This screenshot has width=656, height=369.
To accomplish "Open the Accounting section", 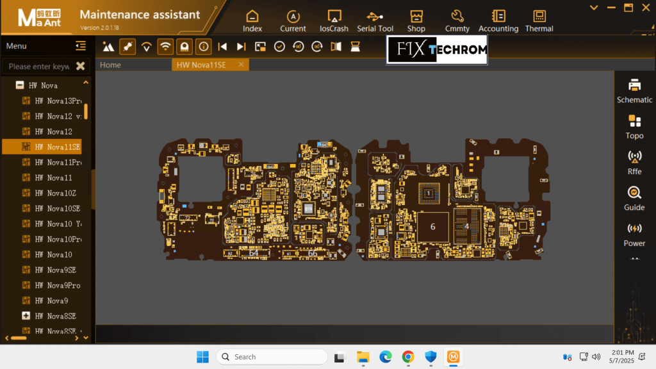I will pos(498,21).
